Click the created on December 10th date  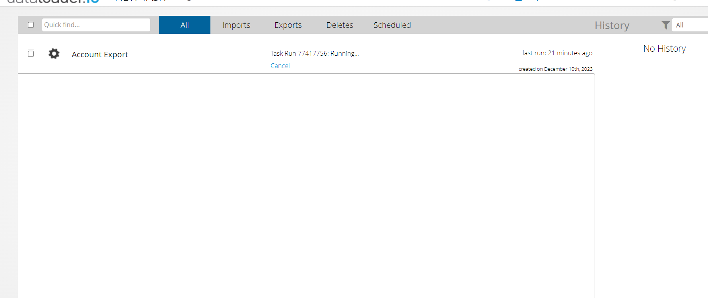555,69
